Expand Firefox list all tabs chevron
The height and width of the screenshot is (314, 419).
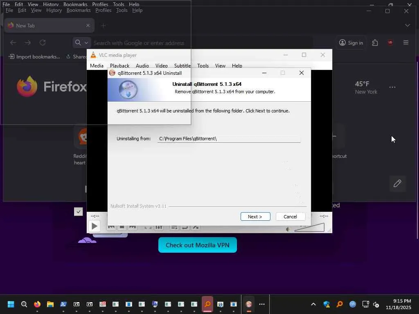click(x=408, y=25)
